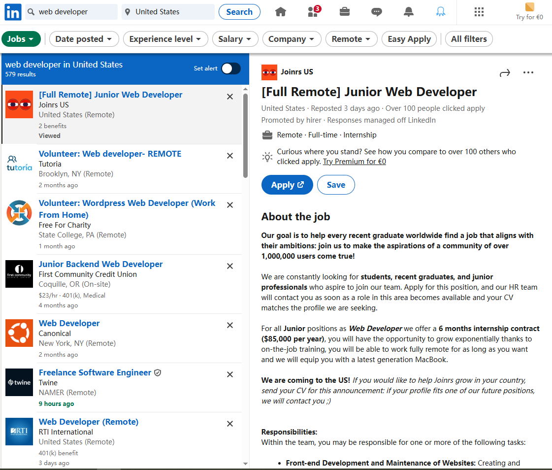Image resolution: width=552 pixels, height=470 pixels.
Task: Toggle the Set alert switch
Action: click(231, 68)
